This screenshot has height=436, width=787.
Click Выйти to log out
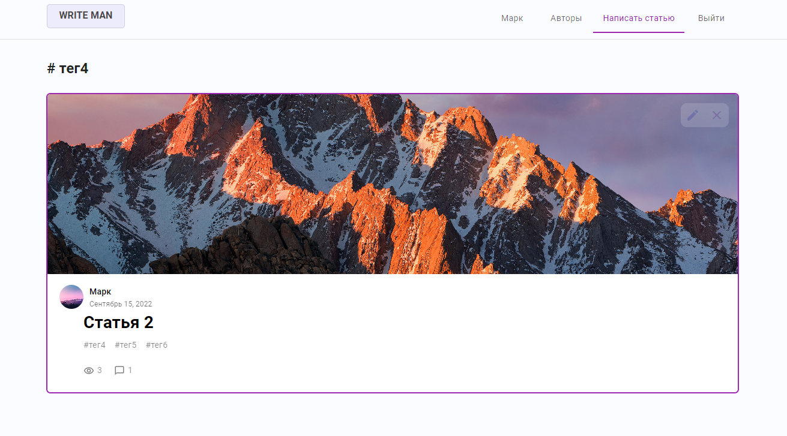tap(711, 18)
